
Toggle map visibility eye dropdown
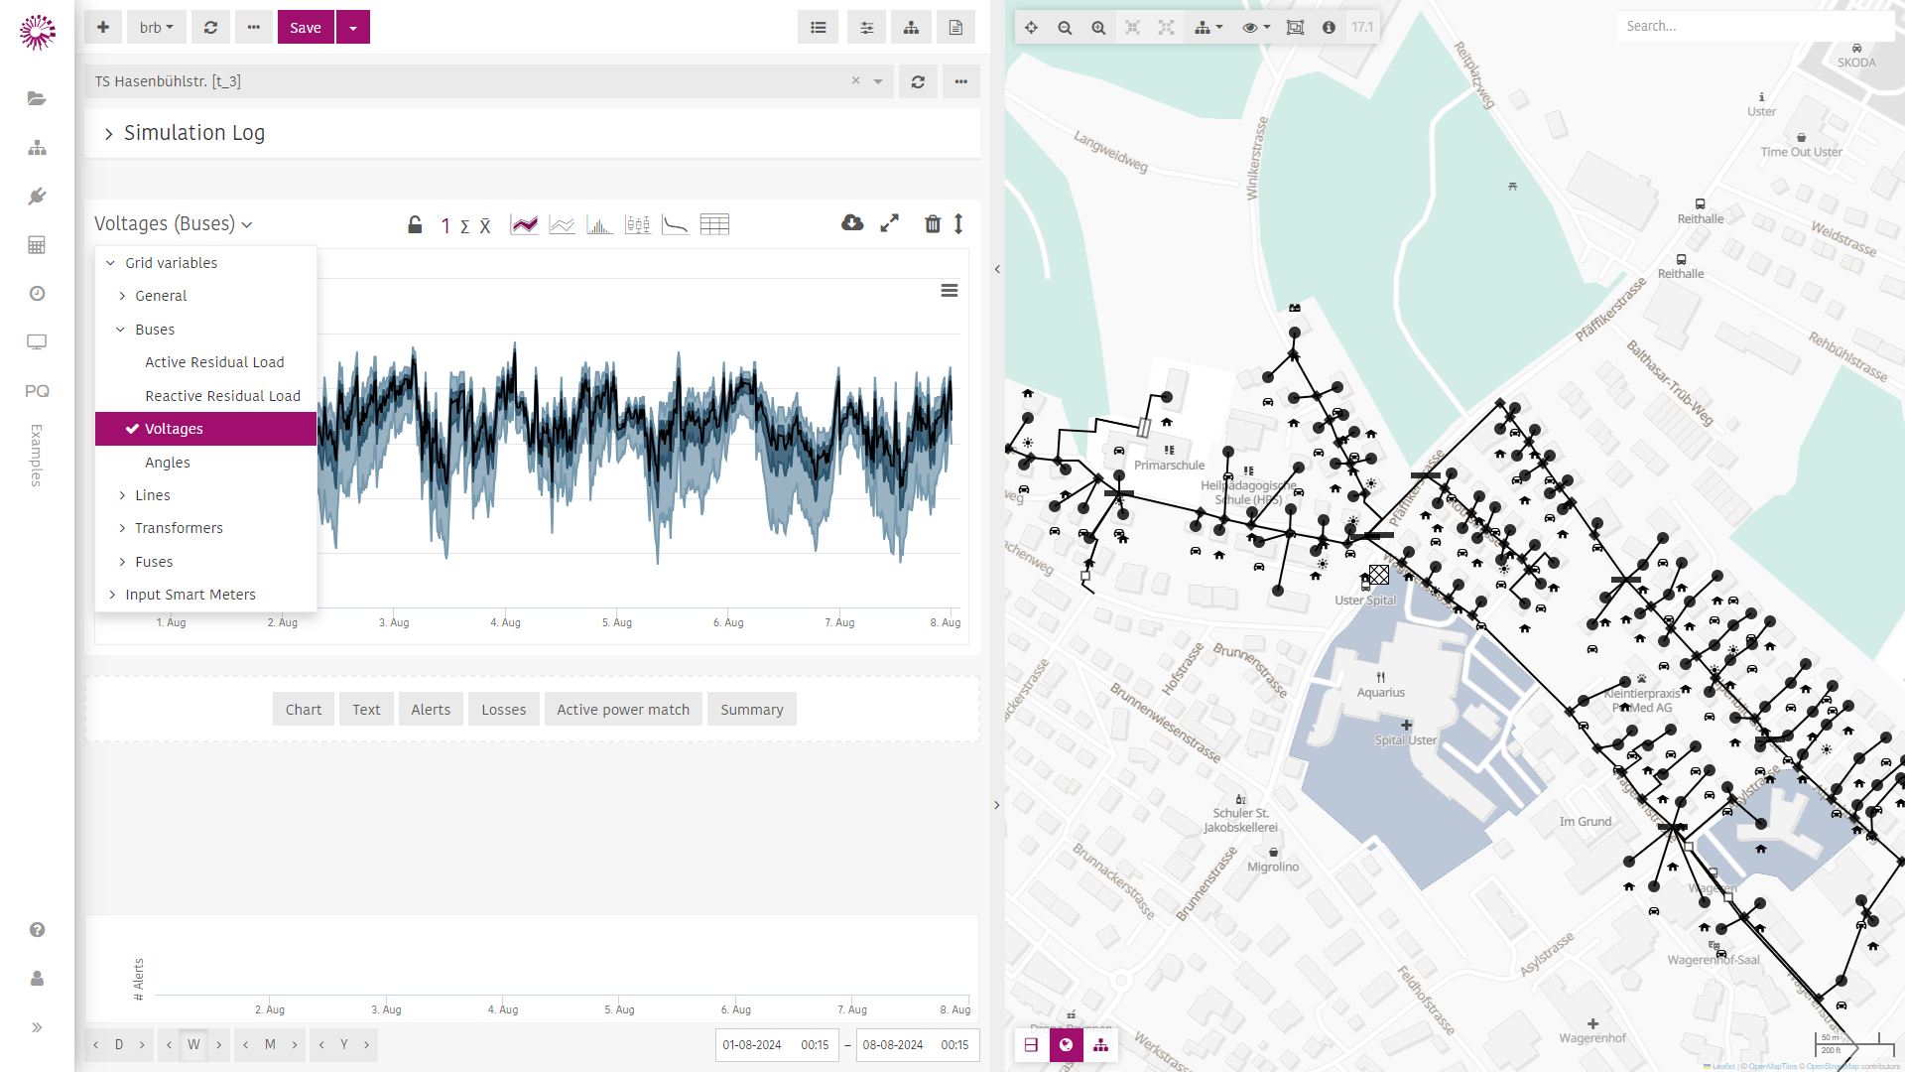[x=1256, y=28]
